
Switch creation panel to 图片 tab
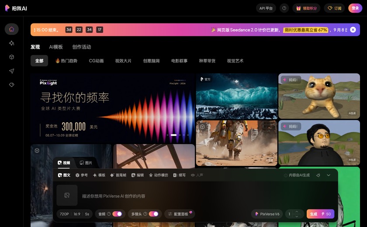point(86,163)
